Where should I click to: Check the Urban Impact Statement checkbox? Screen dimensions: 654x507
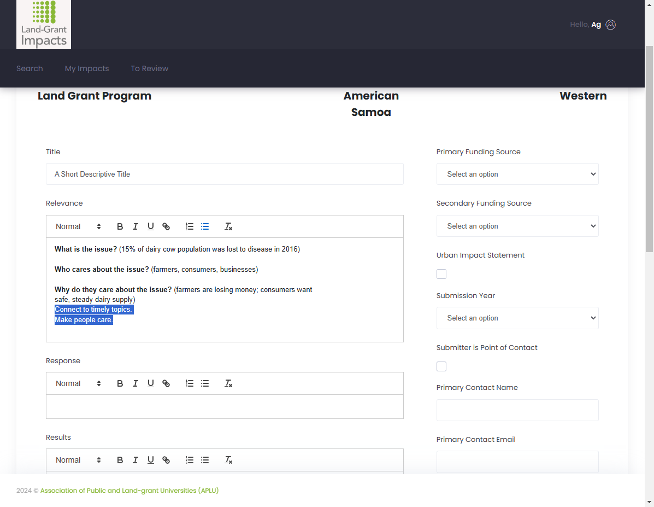pos(441,274)
